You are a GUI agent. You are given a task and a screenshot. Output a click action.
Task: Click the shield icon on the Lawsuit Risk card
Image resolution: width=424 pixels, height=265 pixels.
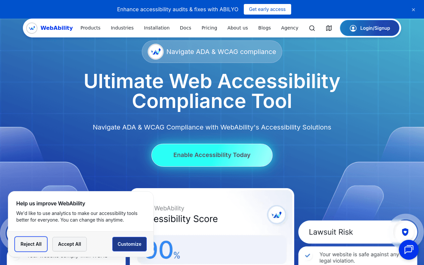tap(405, 232)
